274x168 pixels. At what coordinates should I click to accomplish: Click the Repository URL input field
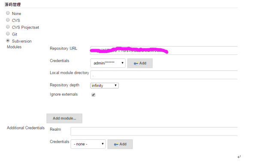click(x=164, y=51)
